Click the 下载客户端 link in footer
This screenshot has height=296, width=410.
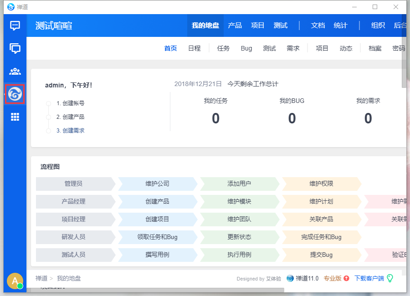369,278
